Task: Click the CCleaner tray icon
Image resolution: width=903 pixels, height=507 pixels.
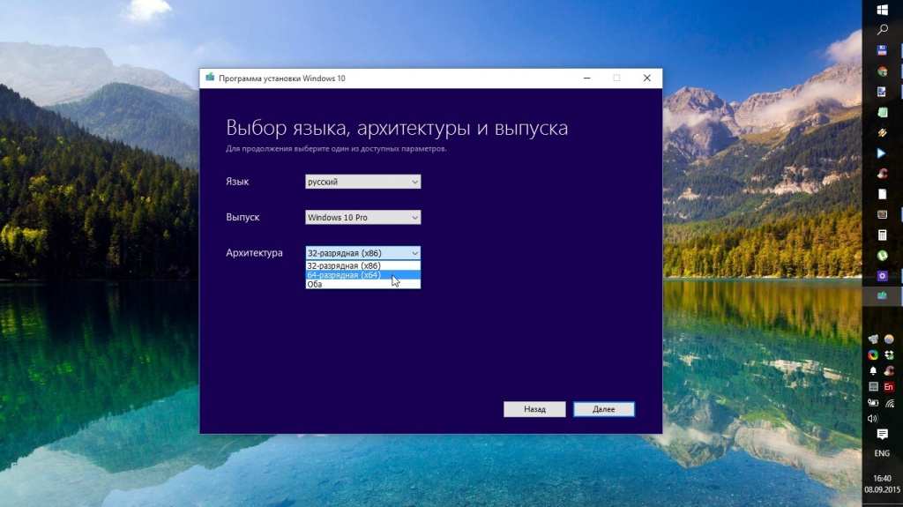Action: pyautogui.click(x=889, y=370)
